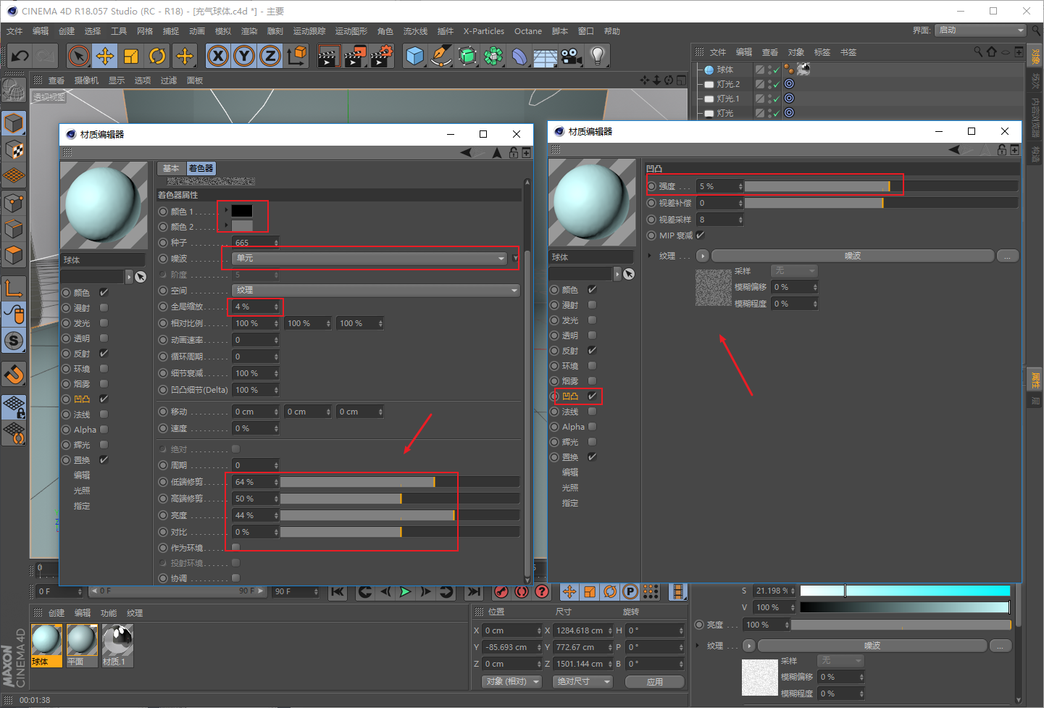Click the ... button next to bump texture

(x=1008, y=256)
